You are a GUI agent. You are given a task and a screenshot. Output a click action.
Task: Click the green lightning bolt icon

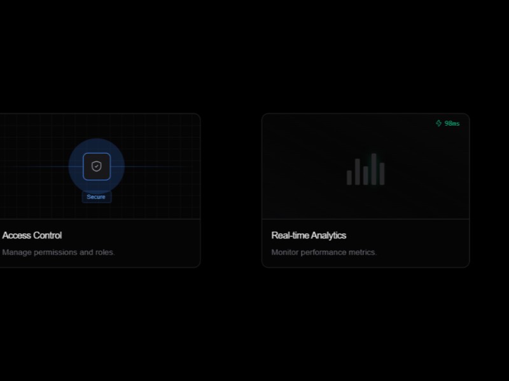click(438, 123)
